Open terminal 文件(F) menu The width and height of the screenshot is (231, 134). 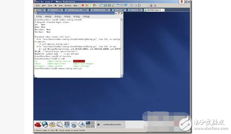[39, 16]
